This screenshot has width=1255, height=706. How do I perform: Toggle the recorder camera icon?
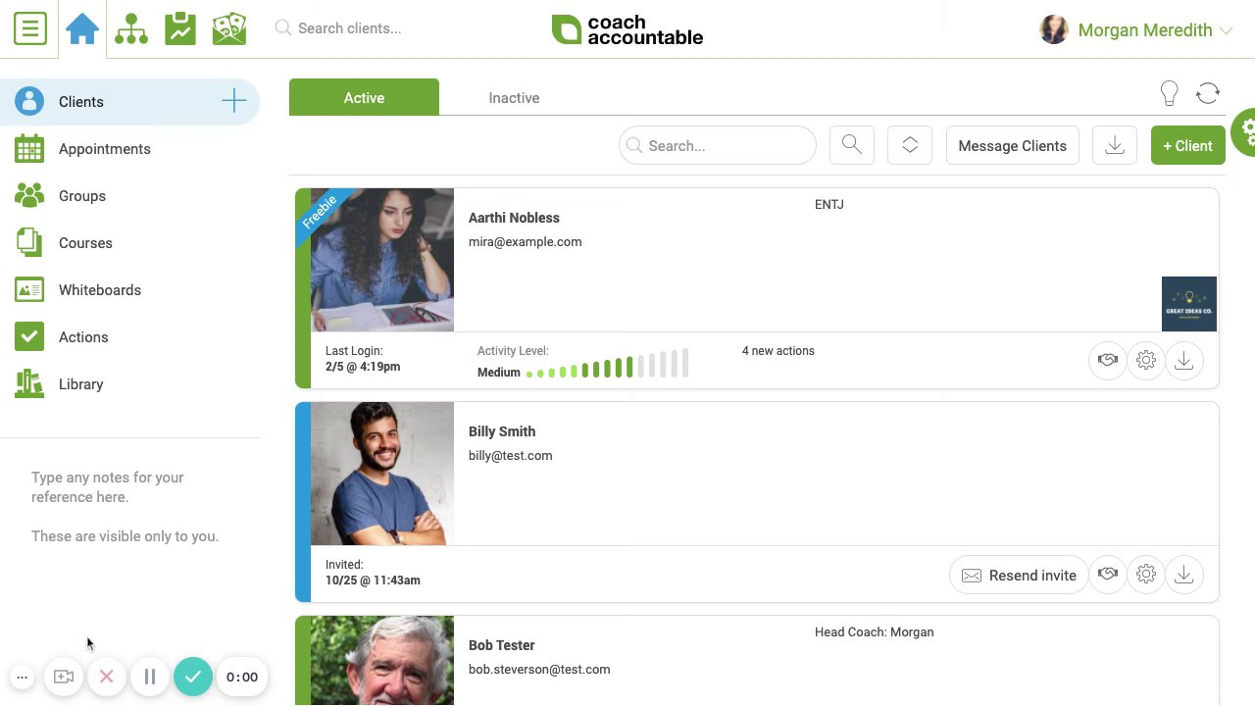64,677
